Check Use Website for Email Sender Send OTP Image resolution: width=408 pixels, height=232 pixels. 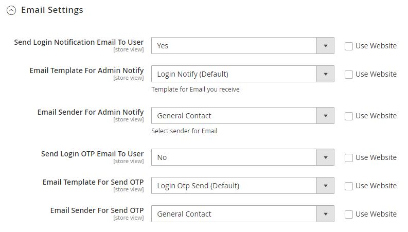[349, 214]
